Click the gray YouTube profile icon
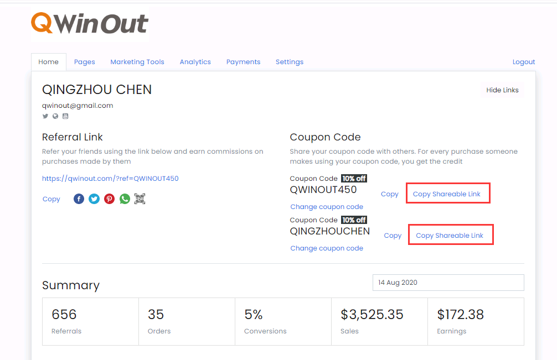Viewport: 557px width, 360px height. [x=65, y=116]
